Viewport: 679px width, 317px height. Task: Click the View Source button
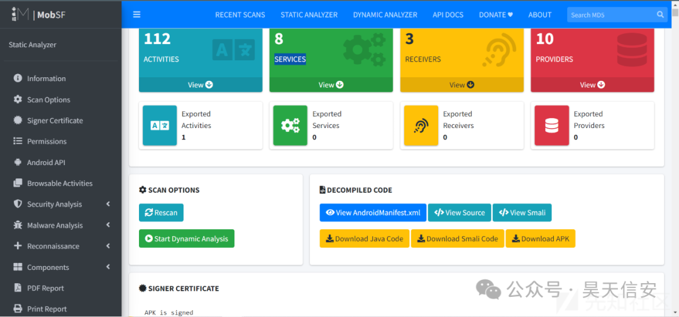coord(460,212)
